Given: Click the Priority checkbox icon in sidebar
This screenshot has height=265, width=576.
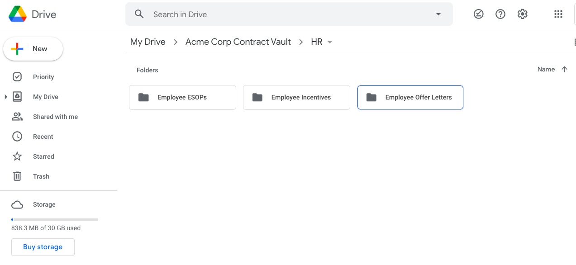Looking at the screenshot, I should [17, 77].
